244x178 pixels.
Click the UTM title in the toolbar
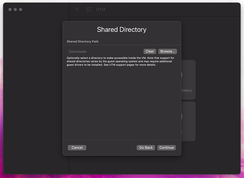point(101,9)
